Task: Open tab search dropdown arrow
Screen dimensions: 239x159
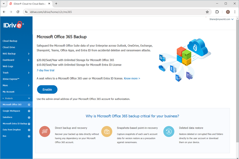Action: tap(4, 3)
